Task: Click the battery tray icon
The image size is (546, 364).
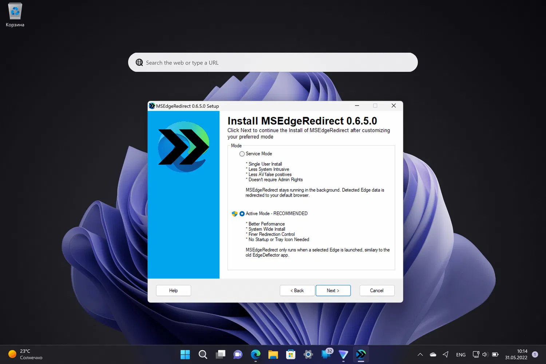Action: (x=495, y=355)
